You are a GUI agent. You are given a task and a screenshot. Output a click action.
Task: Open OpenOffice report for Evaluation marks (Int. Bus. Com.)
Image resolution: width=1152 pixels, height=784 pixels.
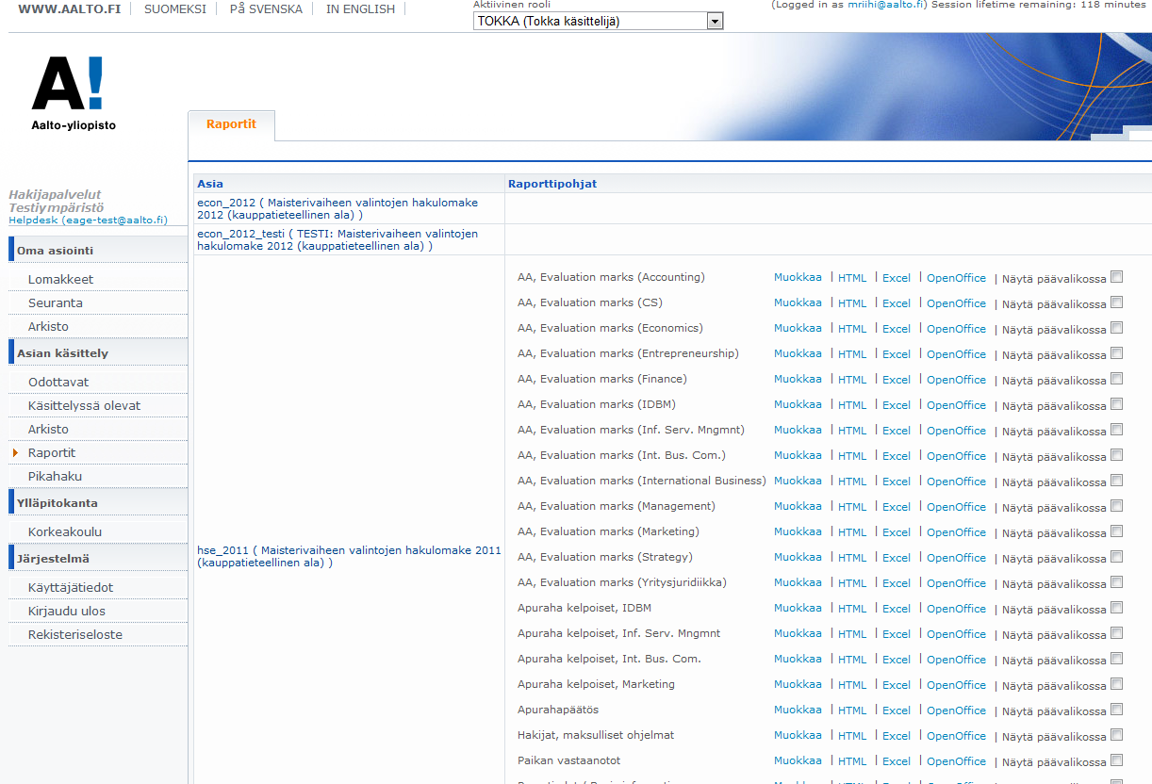(956, 456)
